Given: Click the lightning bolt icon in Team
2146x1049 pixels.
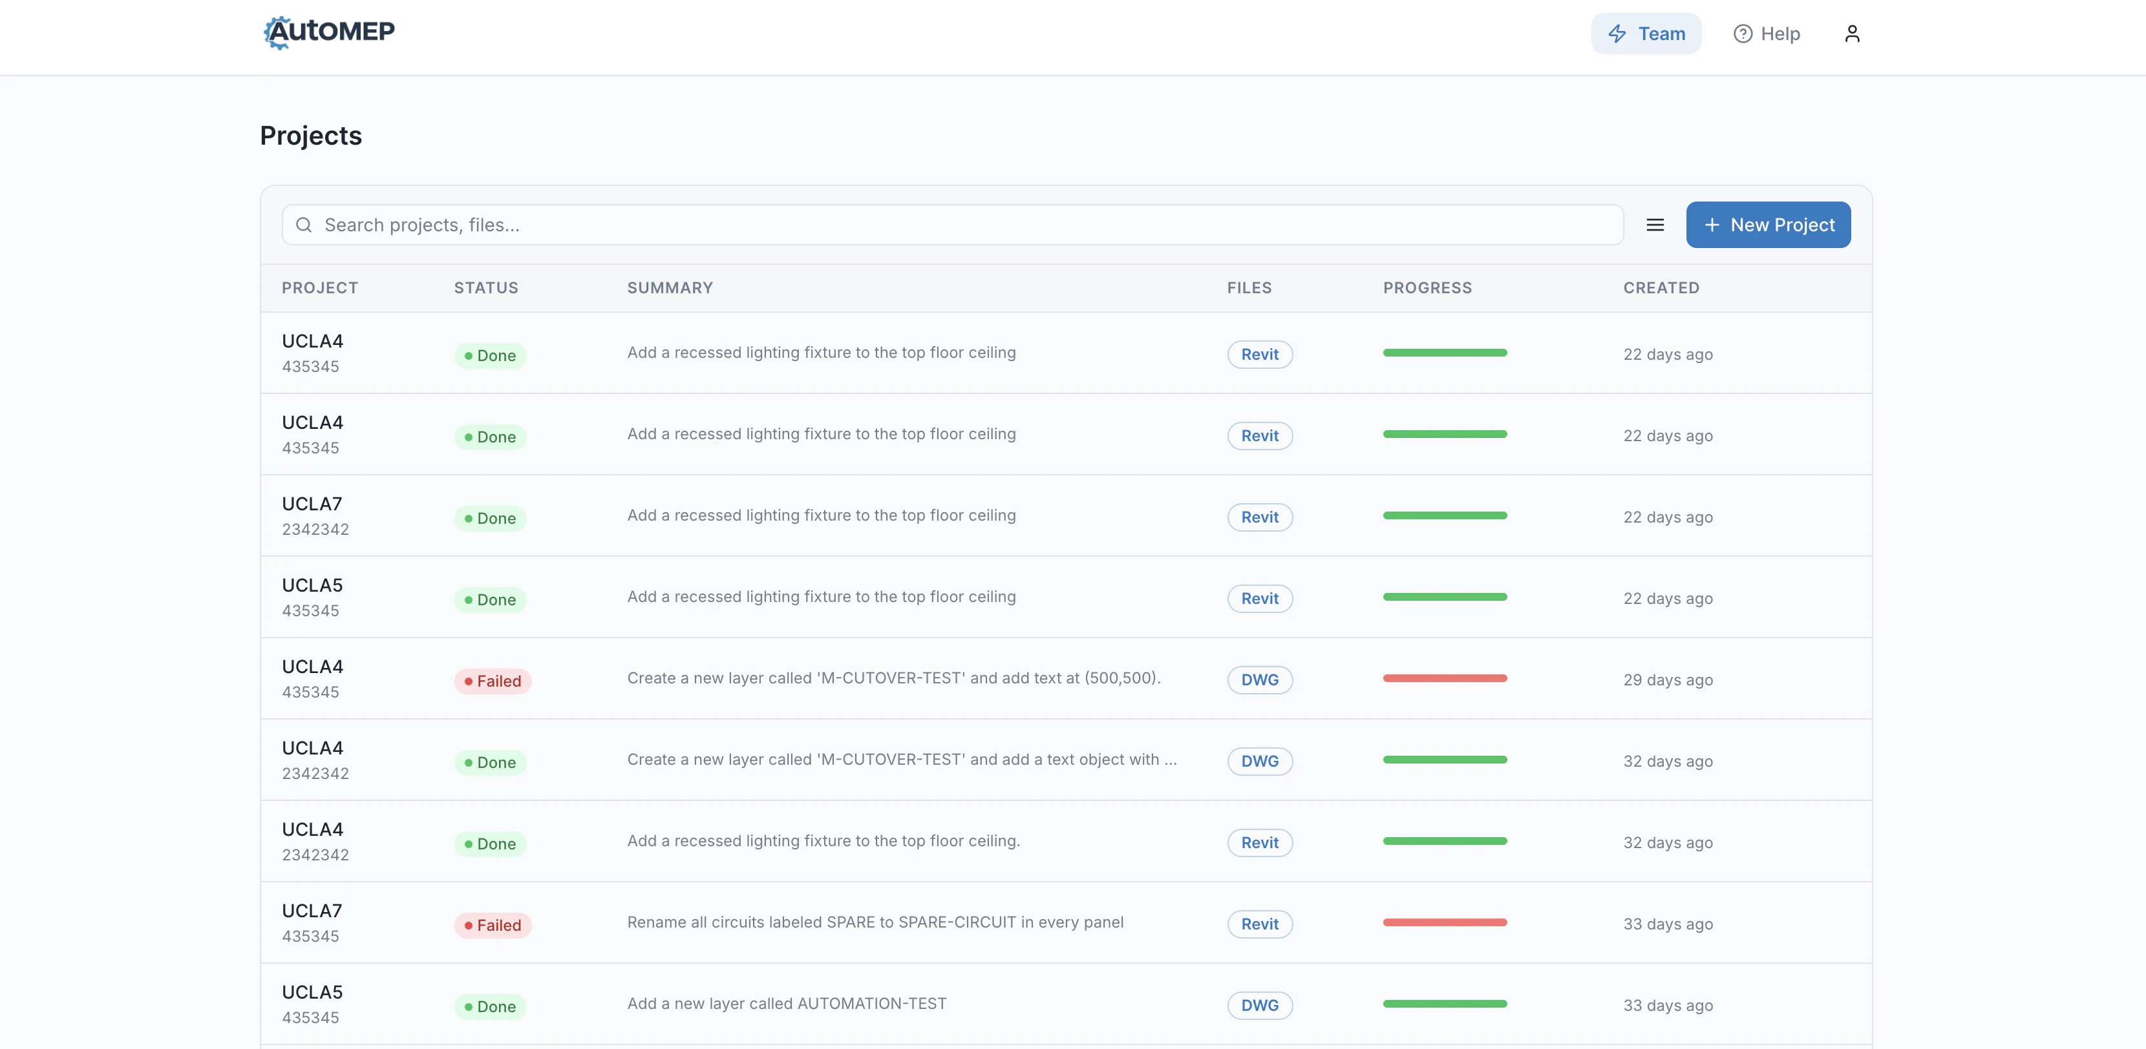Looking at the screenshot, I should click(1616, 34).
